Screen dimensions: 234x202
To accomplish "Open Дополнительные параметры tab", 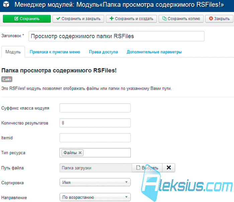I will (x=154, y=52).
